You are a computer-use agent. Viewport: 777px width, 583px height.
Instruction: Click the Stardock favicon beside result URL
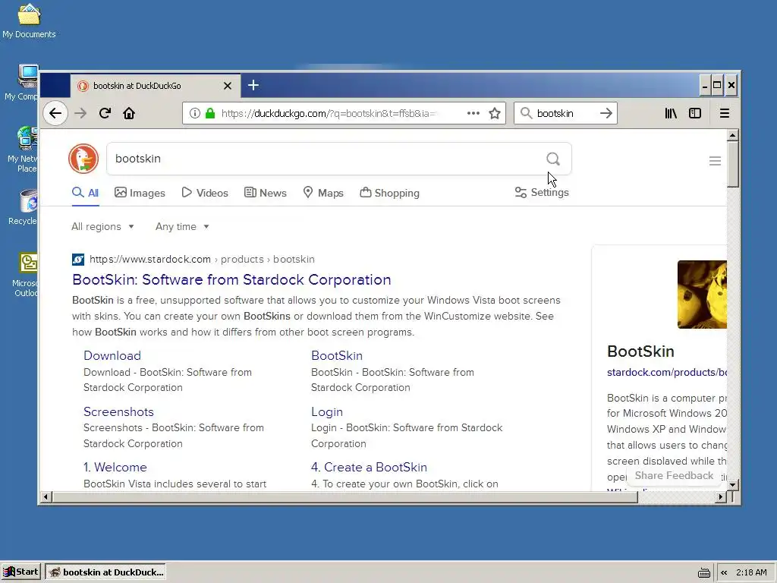78,260
